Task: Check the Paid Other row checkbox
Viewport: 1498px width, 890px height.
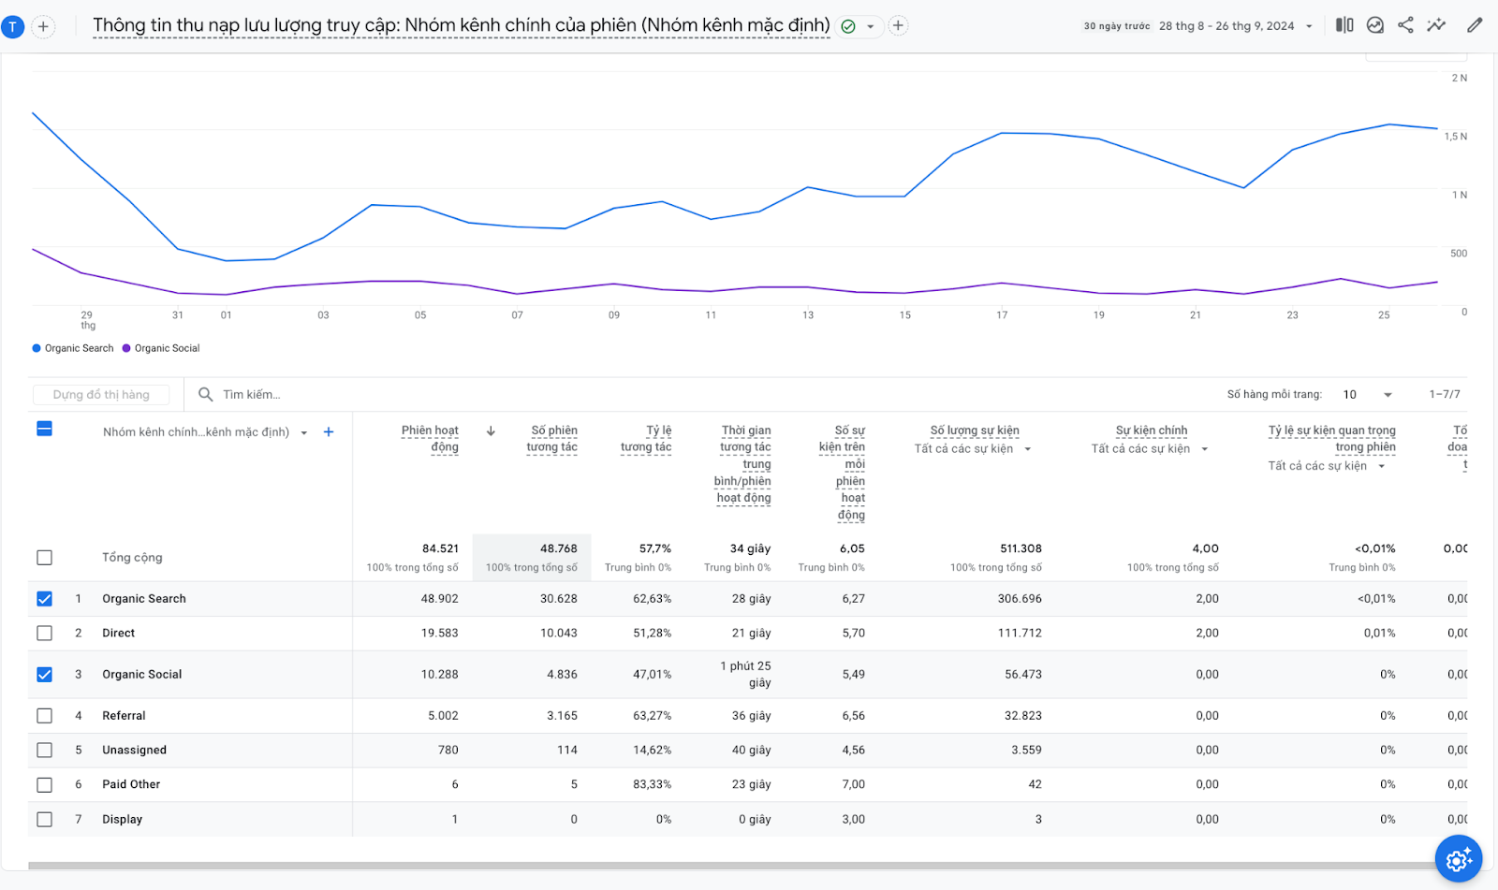Action: (44, 785)
